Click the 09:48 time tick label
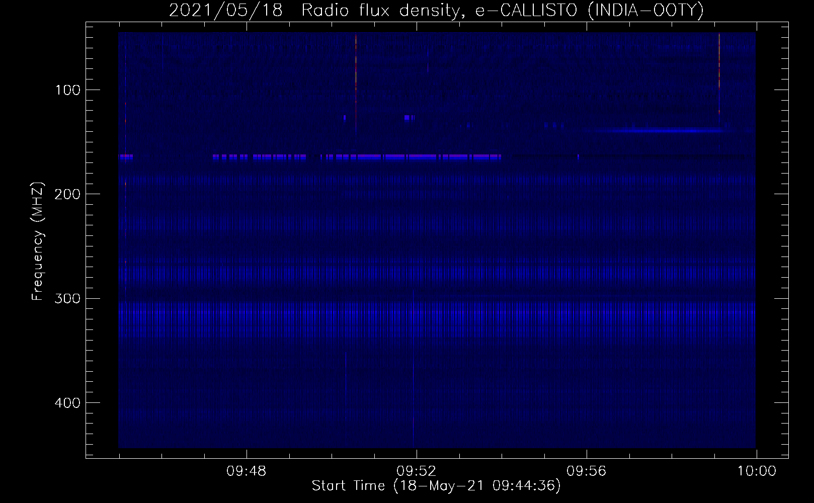This screenshot has height=503, width=814. [247, 471]
